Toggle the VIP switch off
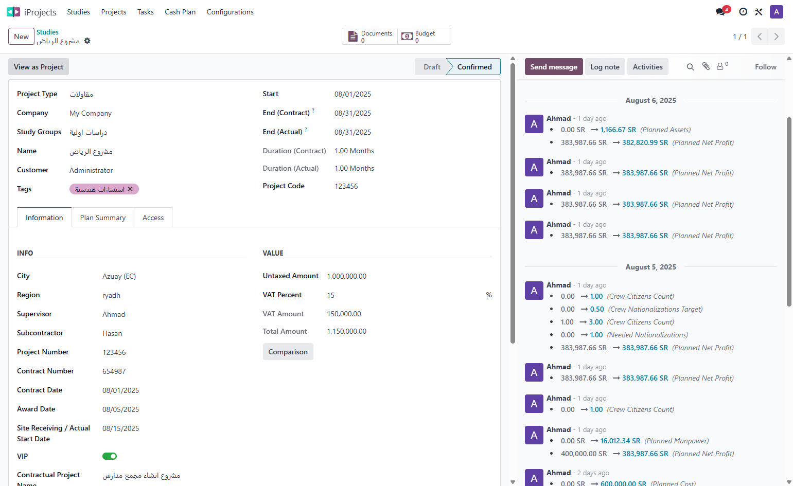The image size is (793, 486). click(110, 456)
